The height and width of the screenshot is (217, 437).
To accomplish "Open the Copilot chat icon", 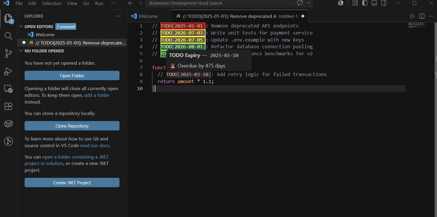I will pos(300,3).
